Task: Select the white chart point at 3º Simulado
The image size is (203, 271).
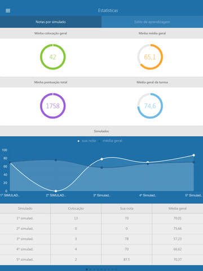Action: tap(101, 159)
